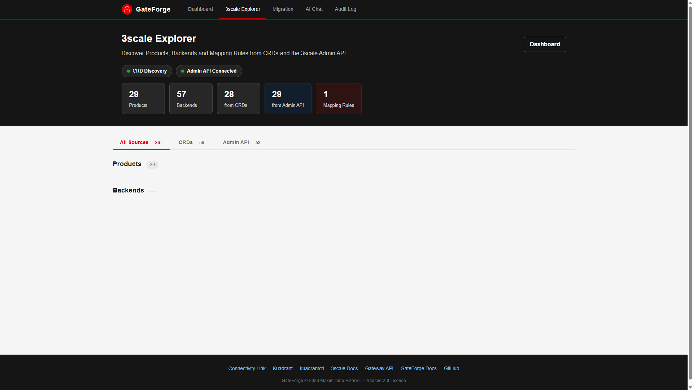Click the GateForge logo icon
693x390 pixels.
[x=127, y=9]
